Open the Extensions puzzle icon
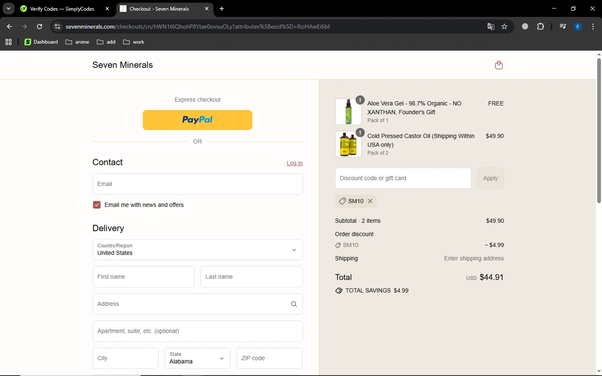 (541, 26)
